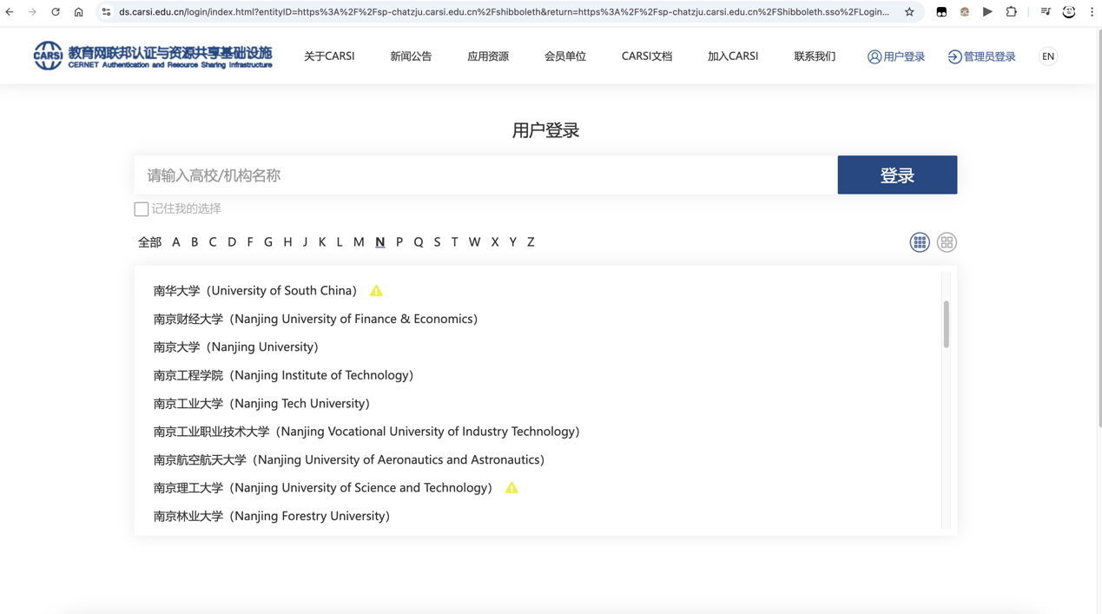Click warning icon beside Nanjing University of Science and Technology

(511, 488)
